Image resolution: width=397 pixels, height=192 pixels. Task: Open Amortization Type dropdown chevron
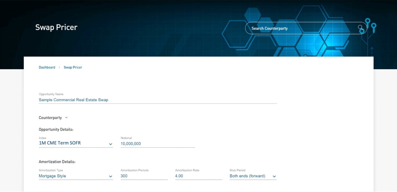[110, 177]
